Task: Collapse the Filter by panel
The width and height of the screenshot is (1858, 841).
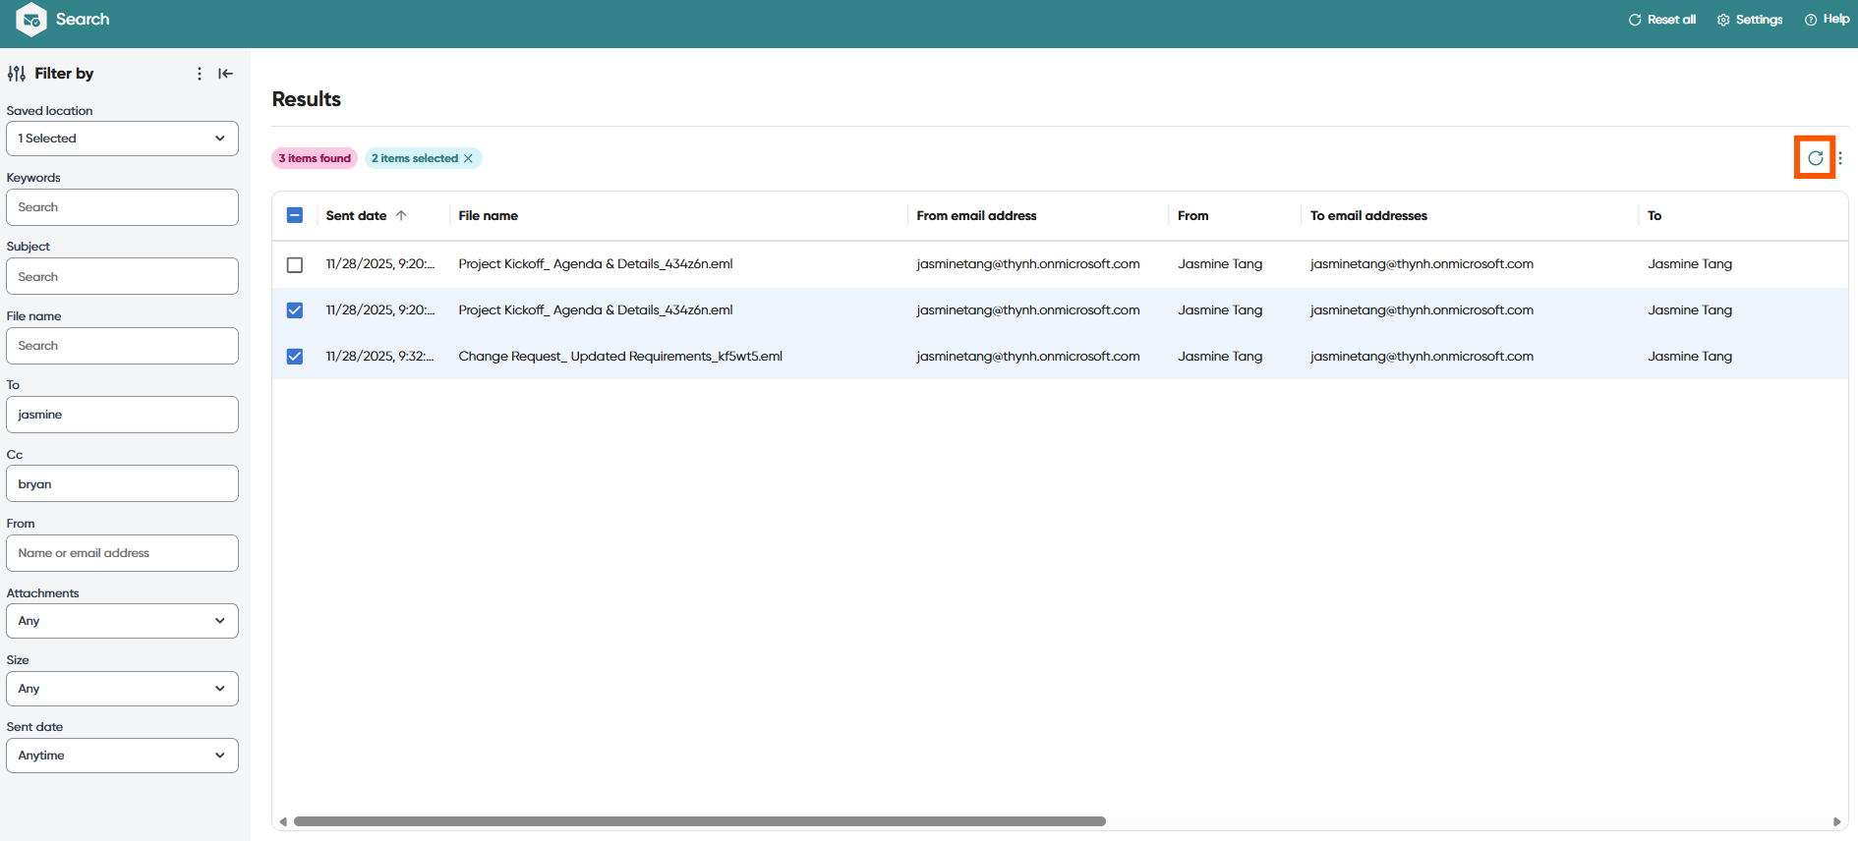Action: point(226,74)
